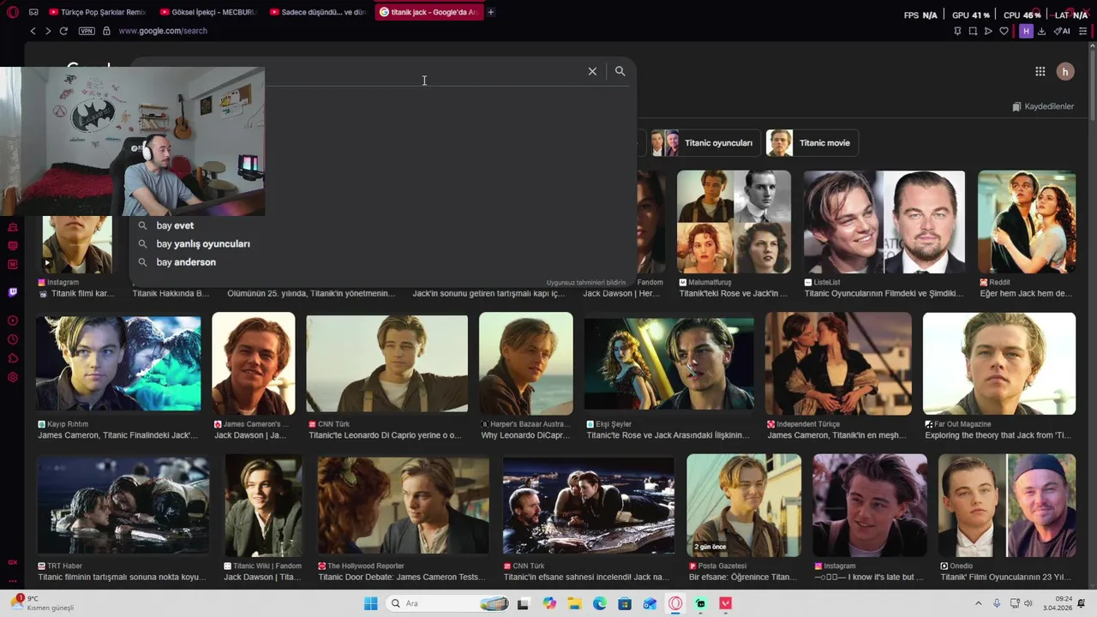Open Copilot from the taskbar
The width and height of the screenshot is (1097, 617).
(x=549, y=603)
